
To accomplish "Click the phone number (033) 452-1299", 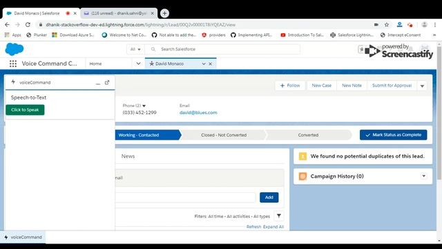I will coord(140,112).
